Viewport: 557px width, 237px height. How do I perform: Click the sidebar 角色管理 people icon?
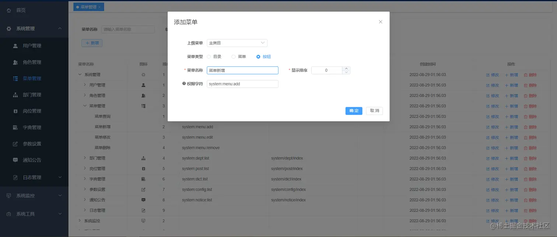tap(15, 62)
